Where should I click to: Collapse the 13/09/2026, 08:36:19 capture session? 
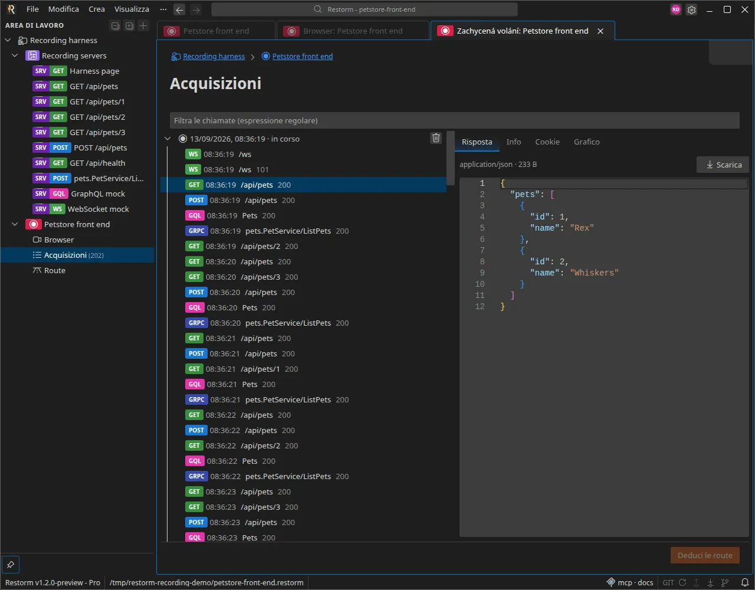pos(168,139)
